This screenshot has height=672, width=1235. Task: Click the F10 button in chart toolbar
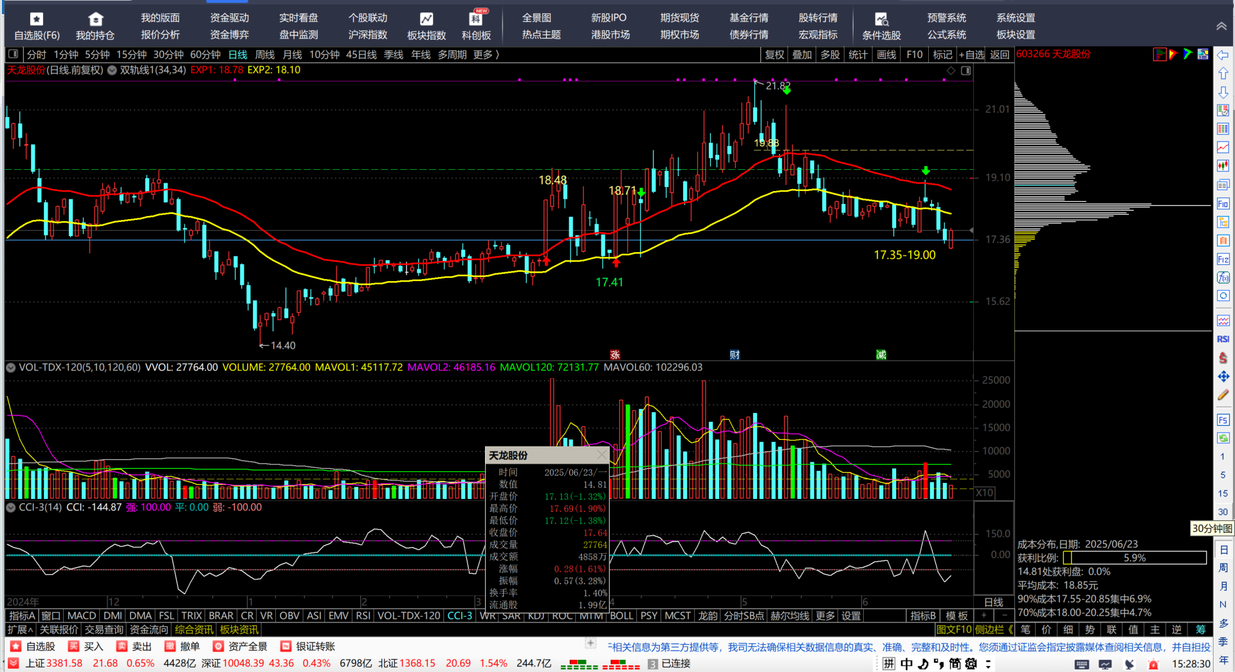coord(914,55)
